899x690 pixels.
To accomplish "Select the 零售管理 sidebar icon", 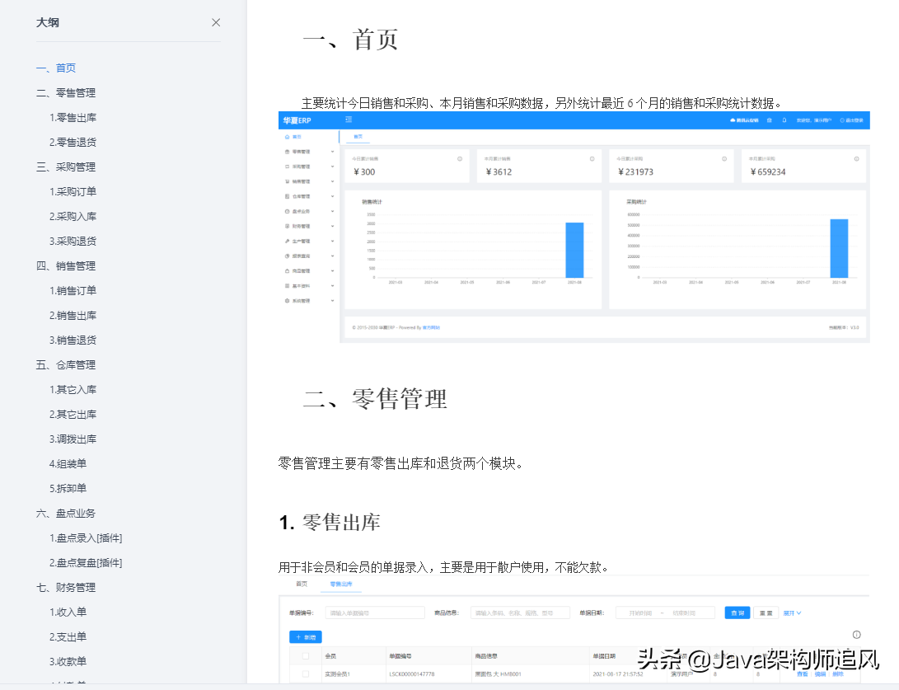I will point(287,151).
